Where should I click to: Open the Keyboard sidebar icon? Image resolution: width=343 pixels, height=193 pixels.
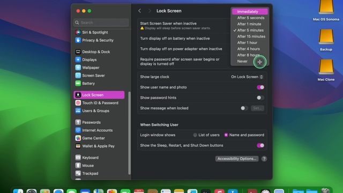tap(78, 158)
